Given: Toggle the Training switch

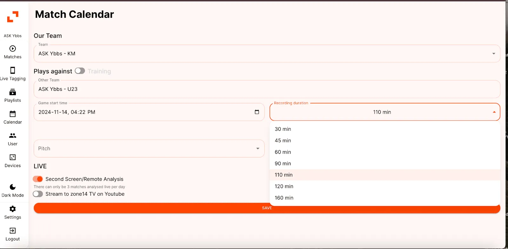Looking at the screenshot, I should tap(80, 71).
